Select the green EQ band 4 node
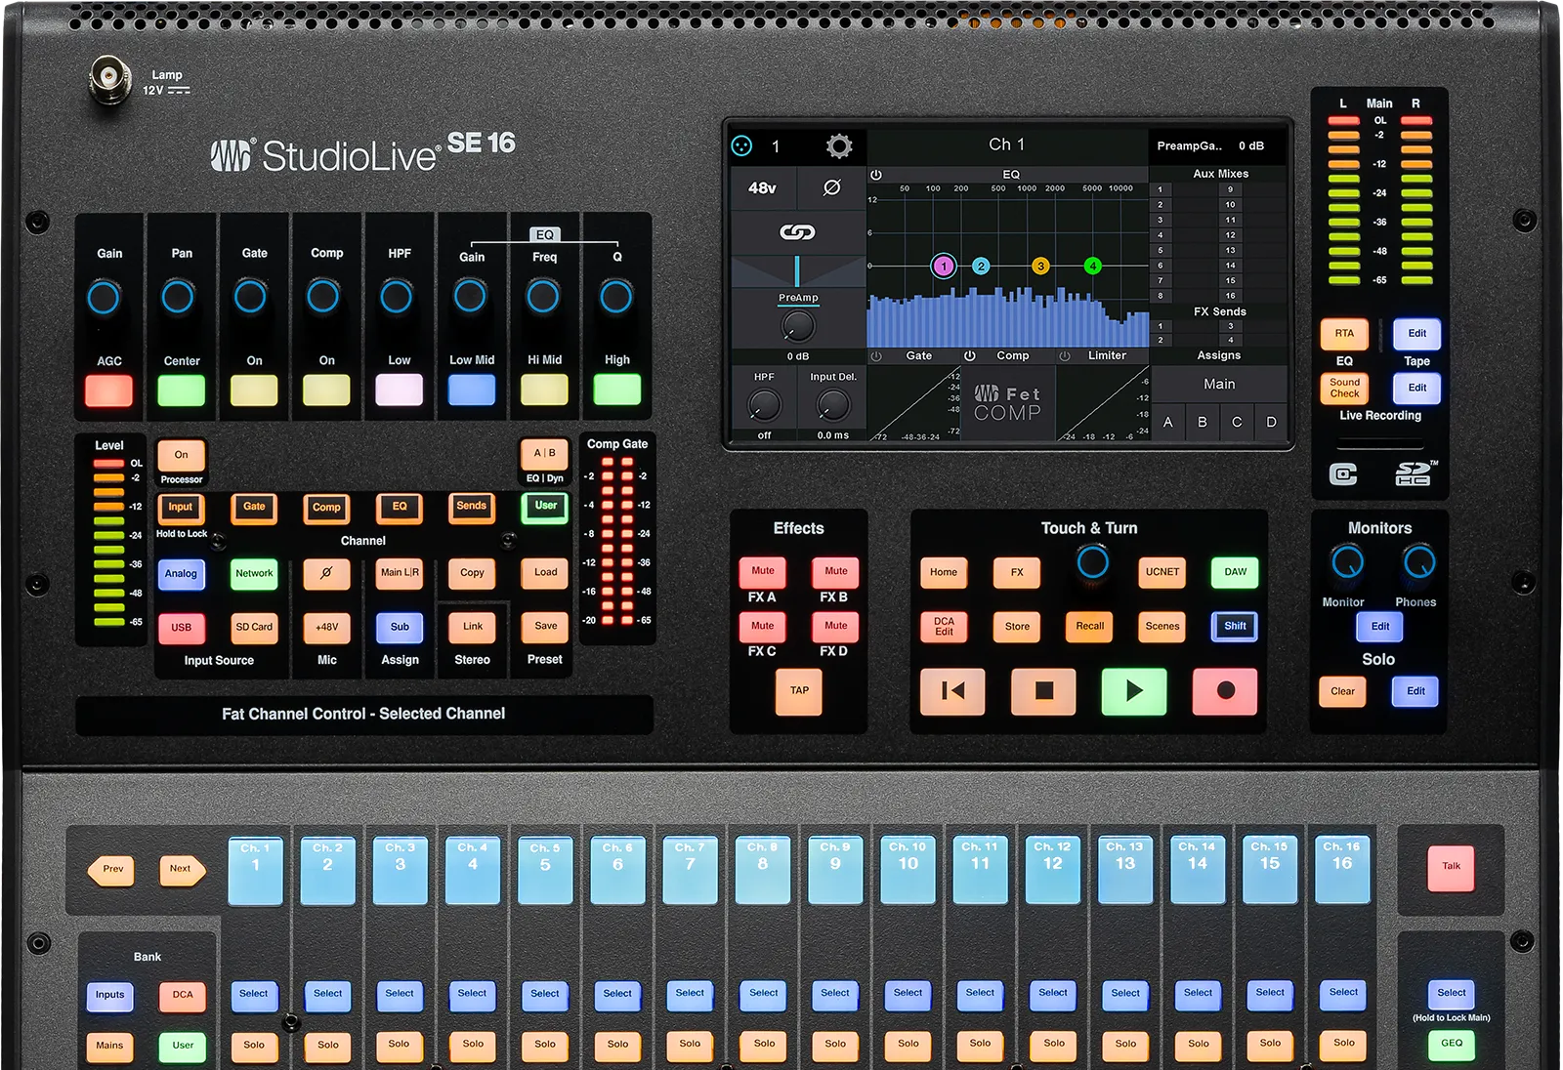 pos(1093,266)
